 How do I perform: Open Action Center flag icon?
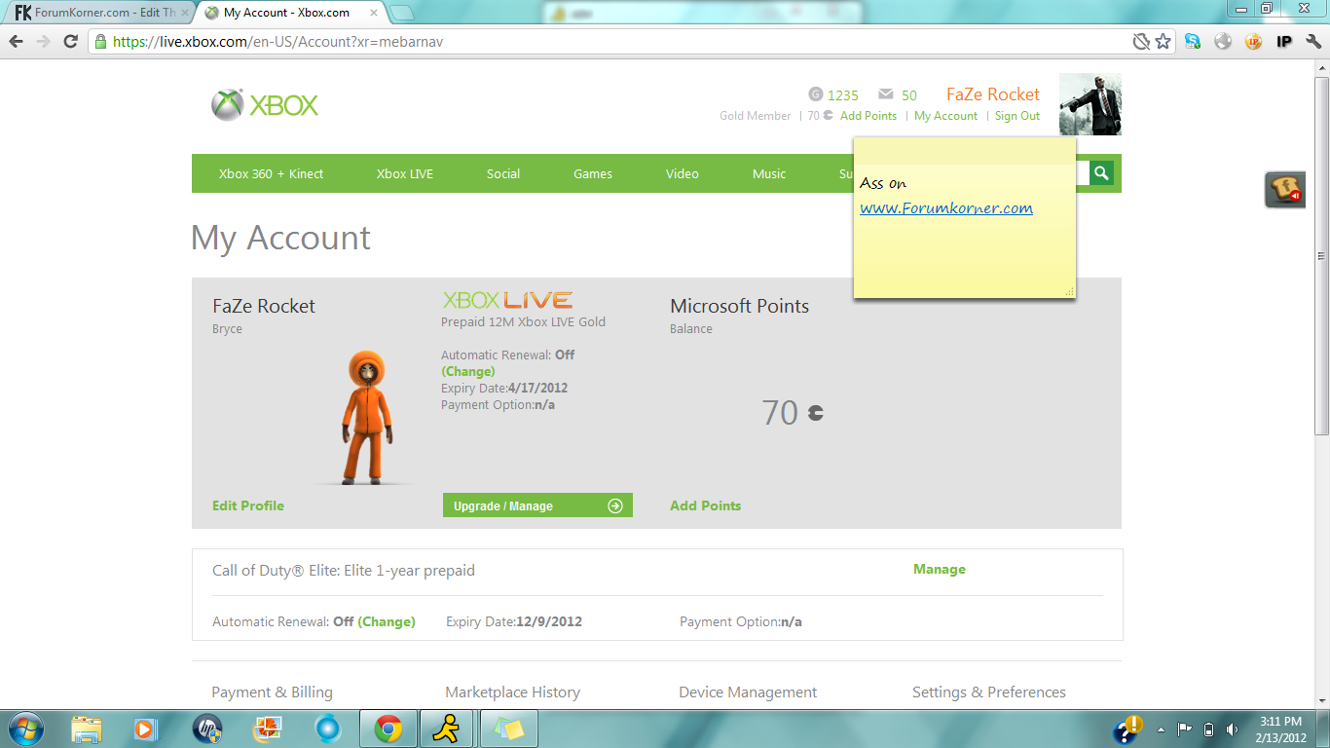1184,729
